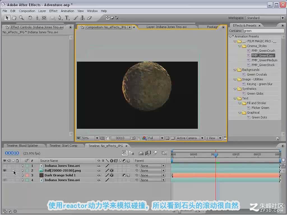
Task: Open the Graph Editor icon
Action: click(x=164, y=153)
